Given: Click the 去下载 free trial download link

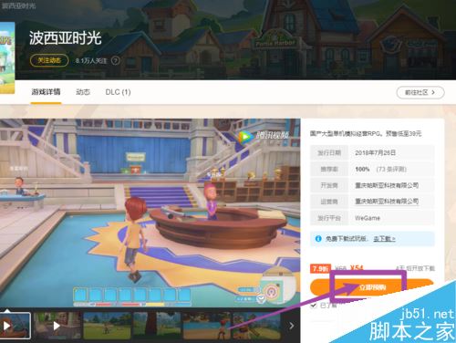Looking at the screenshot, I should [384, 239].
